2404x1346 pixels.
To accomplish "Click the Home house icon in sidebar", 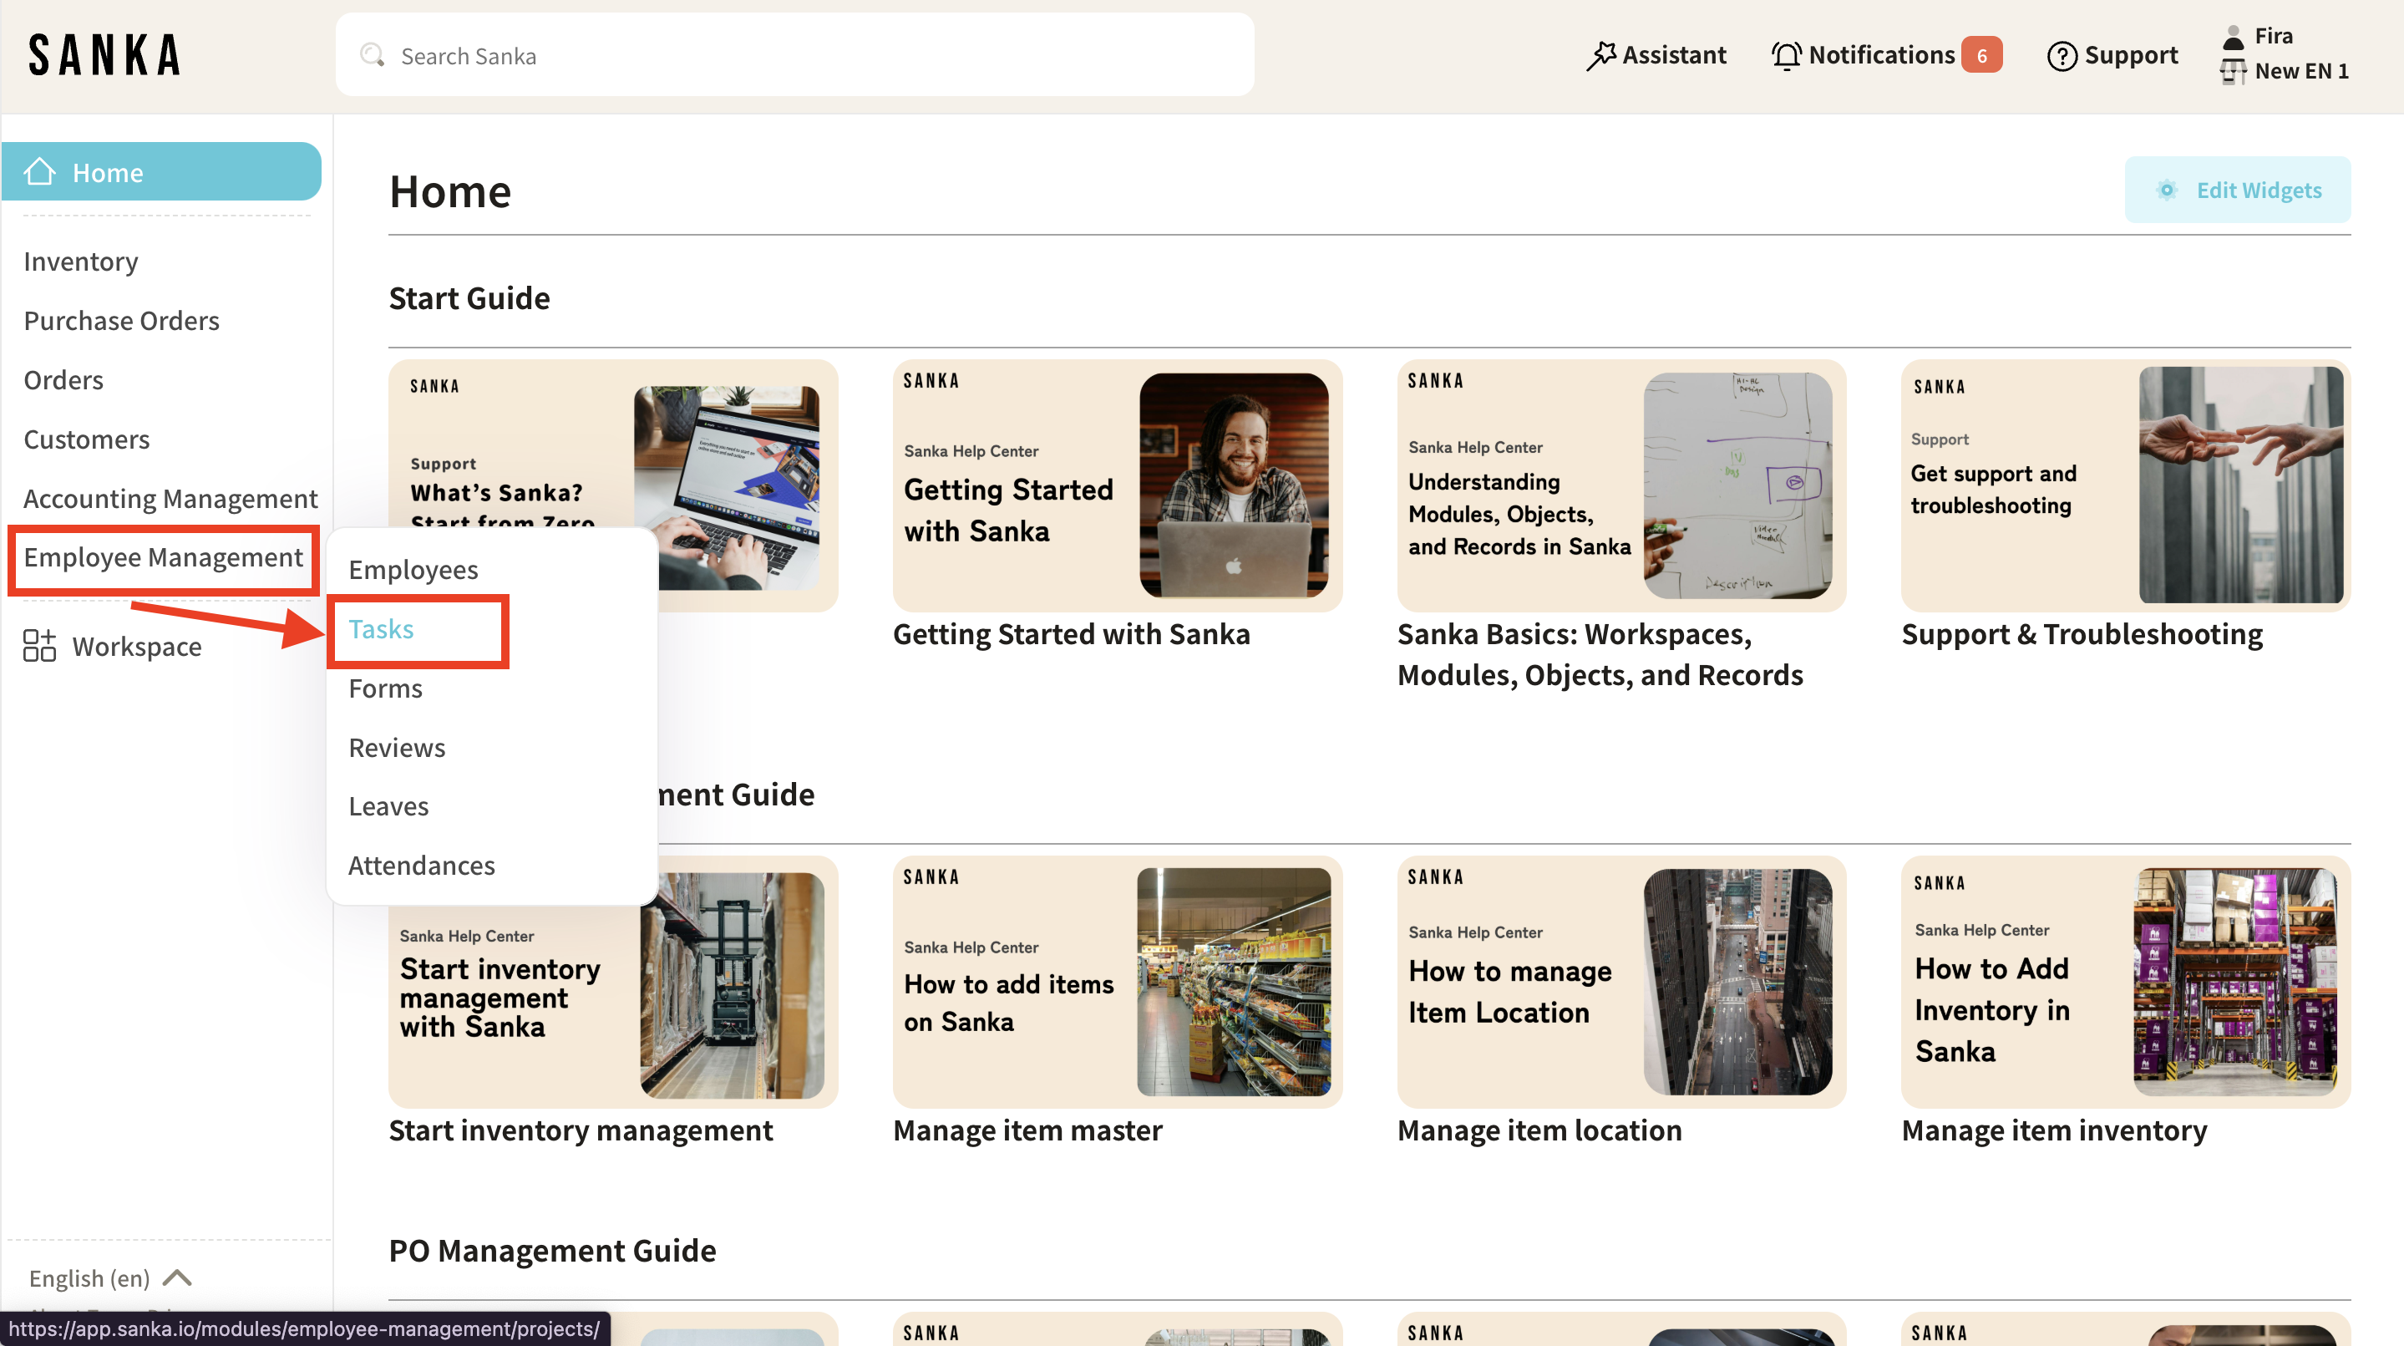I will click(x=40, y=172).
